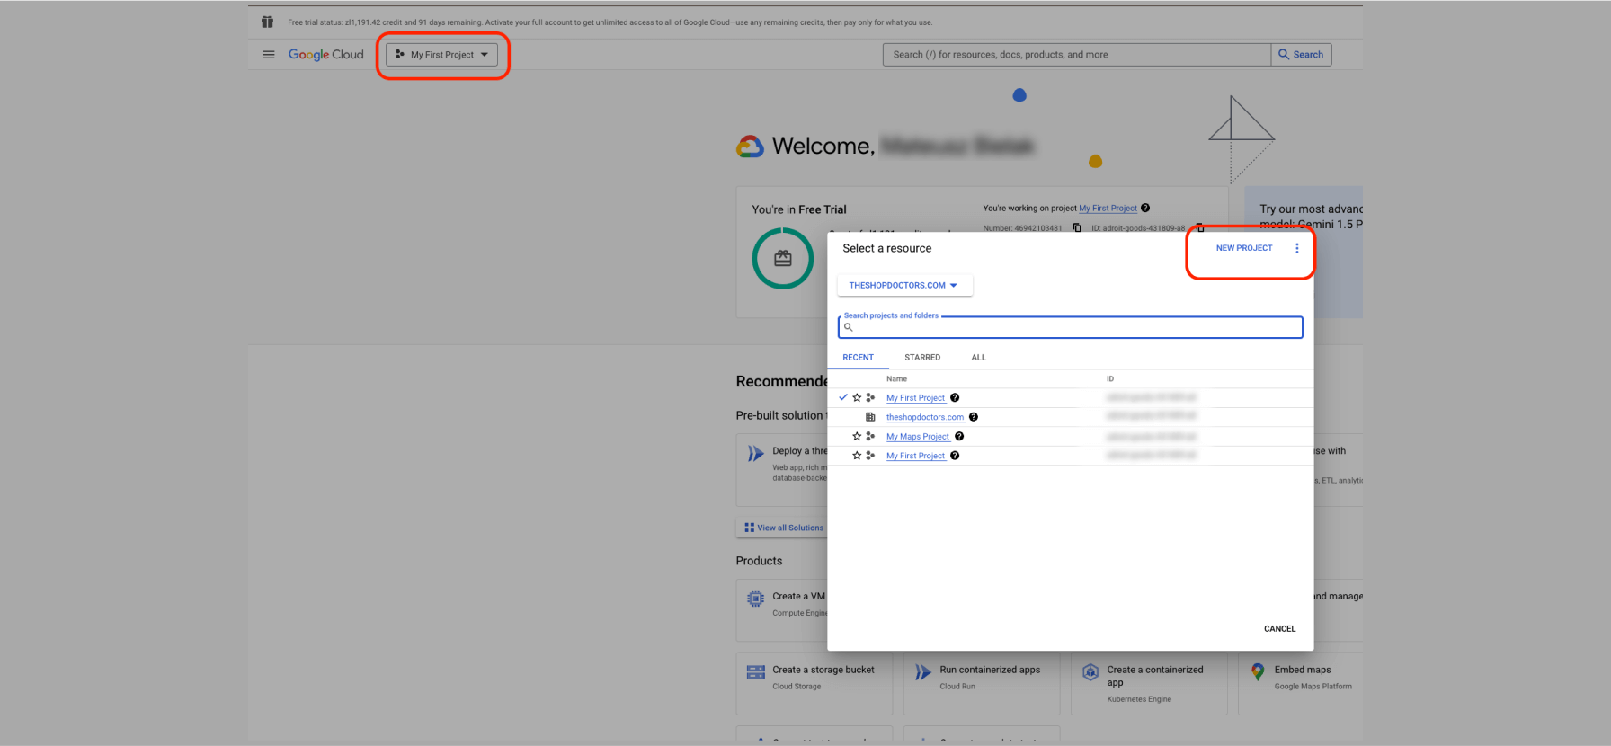Select the My Maps Project link
Image resolution: width=1611 pixels, height=746 pixels.
918,437
